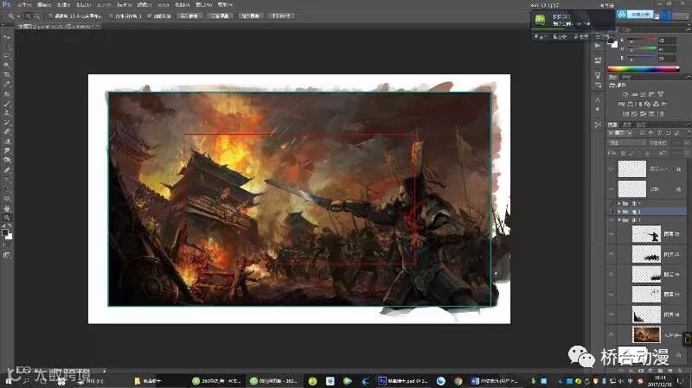Select the Zoom tool in the toolbox

click(7, 218)
